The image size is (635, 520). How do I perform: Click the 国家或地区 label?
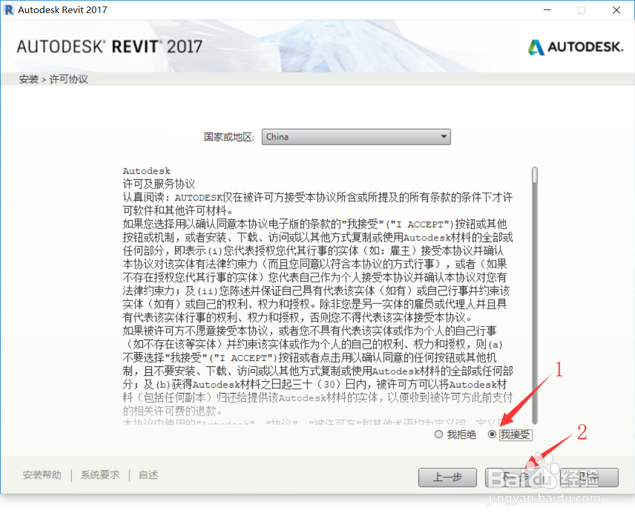(229, 137)
